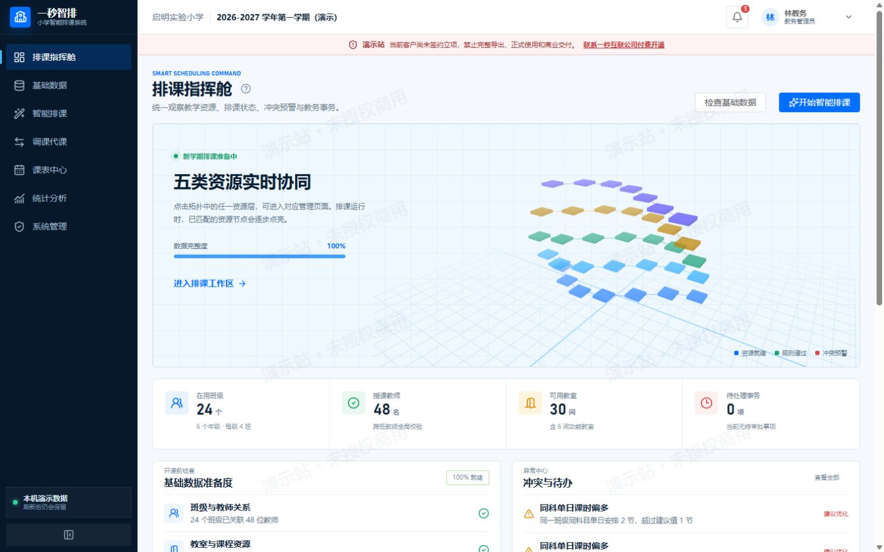Open 基础数据 in the sidebar
Screen dimensions: 884x552
[69, 85]
